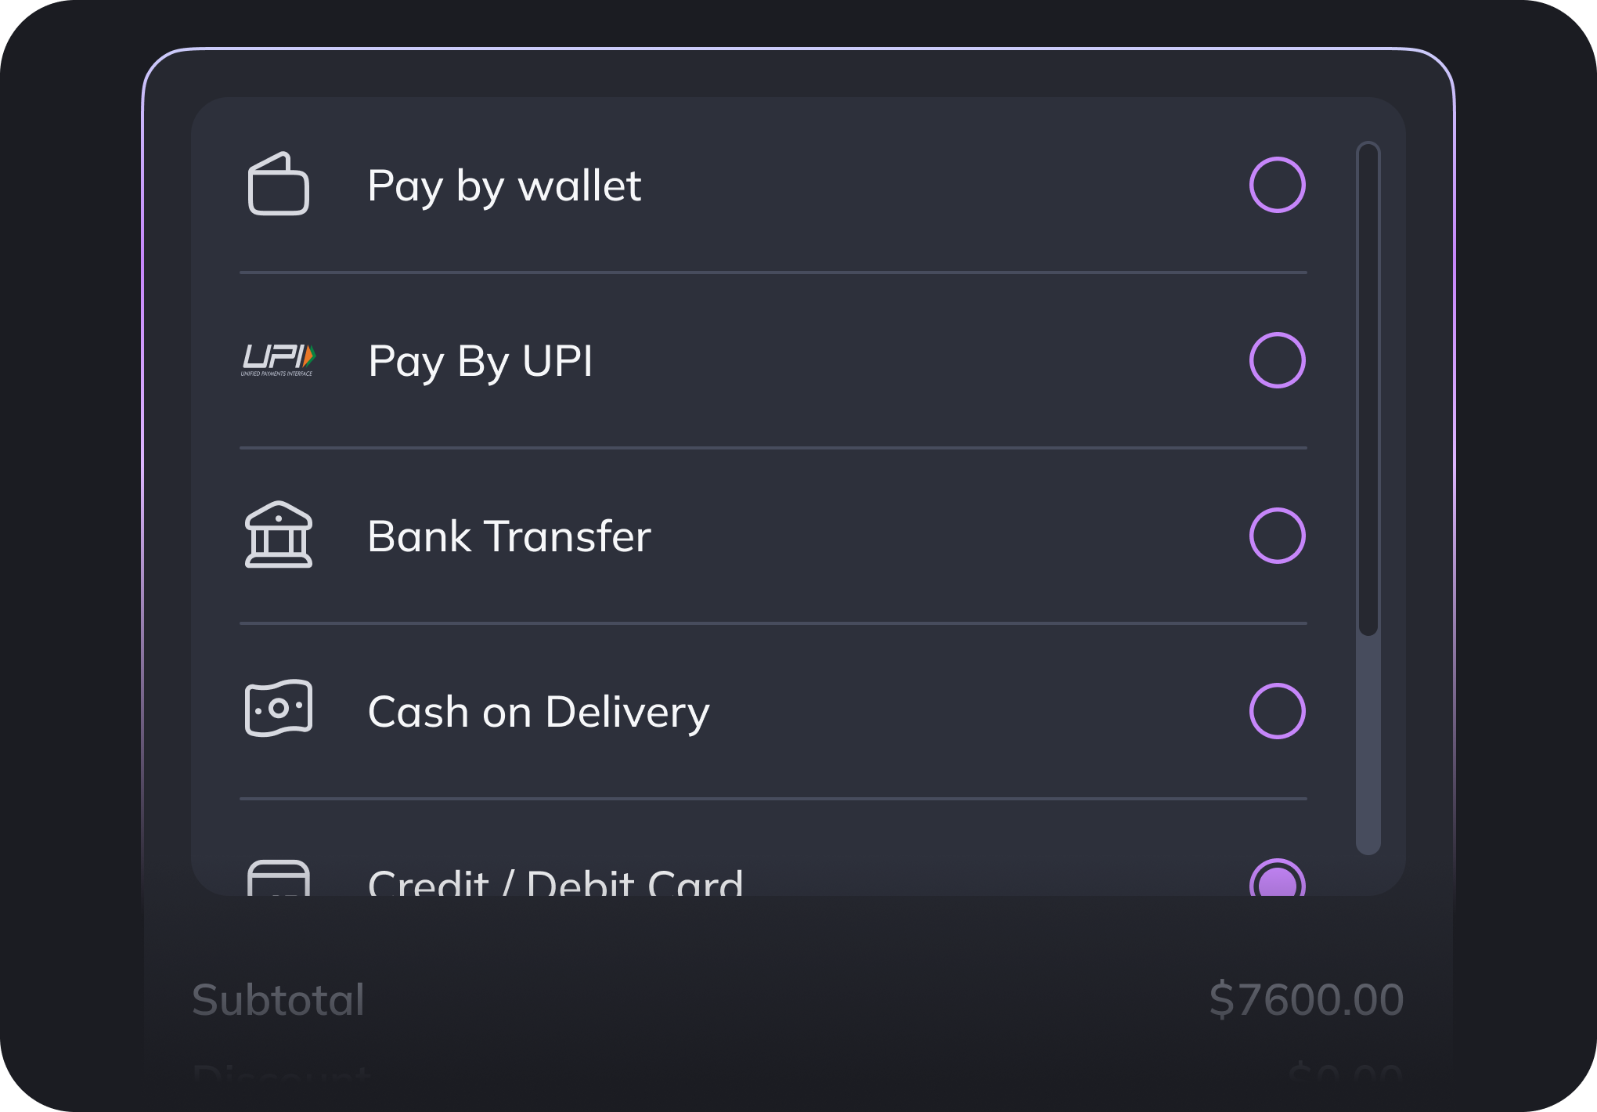The height and width of the screenshot is (1112, 1597).
Task: Choose the Cash on Delivery option text
Action: (x=539, y=713)
